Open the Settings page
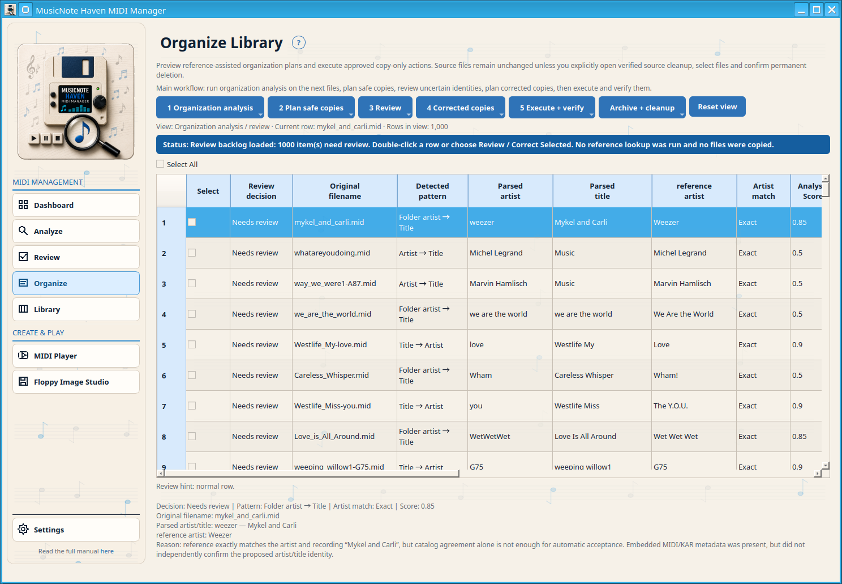Image resolution: width=842 pixels, height=584 pixels. 76,530
